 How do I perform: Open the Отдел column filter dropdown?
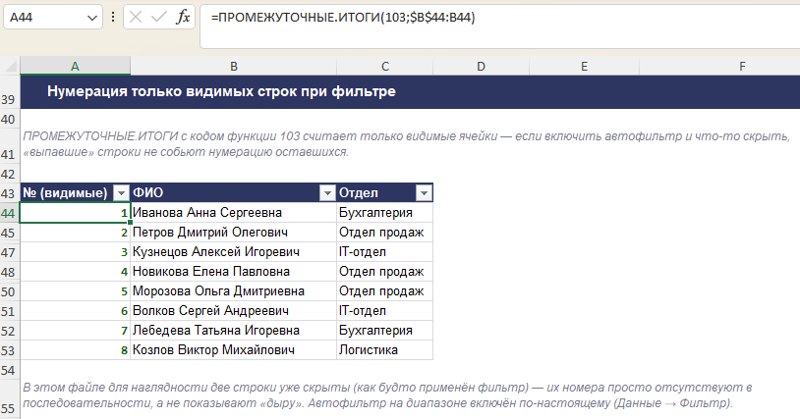(x=424, y=193)
